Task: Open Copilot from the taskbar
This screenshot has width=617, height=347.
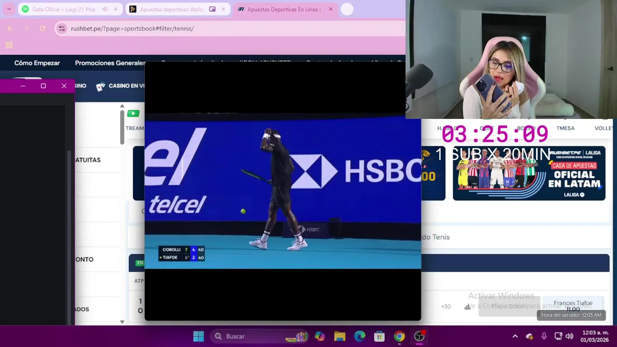Action: tap(320, 336)
